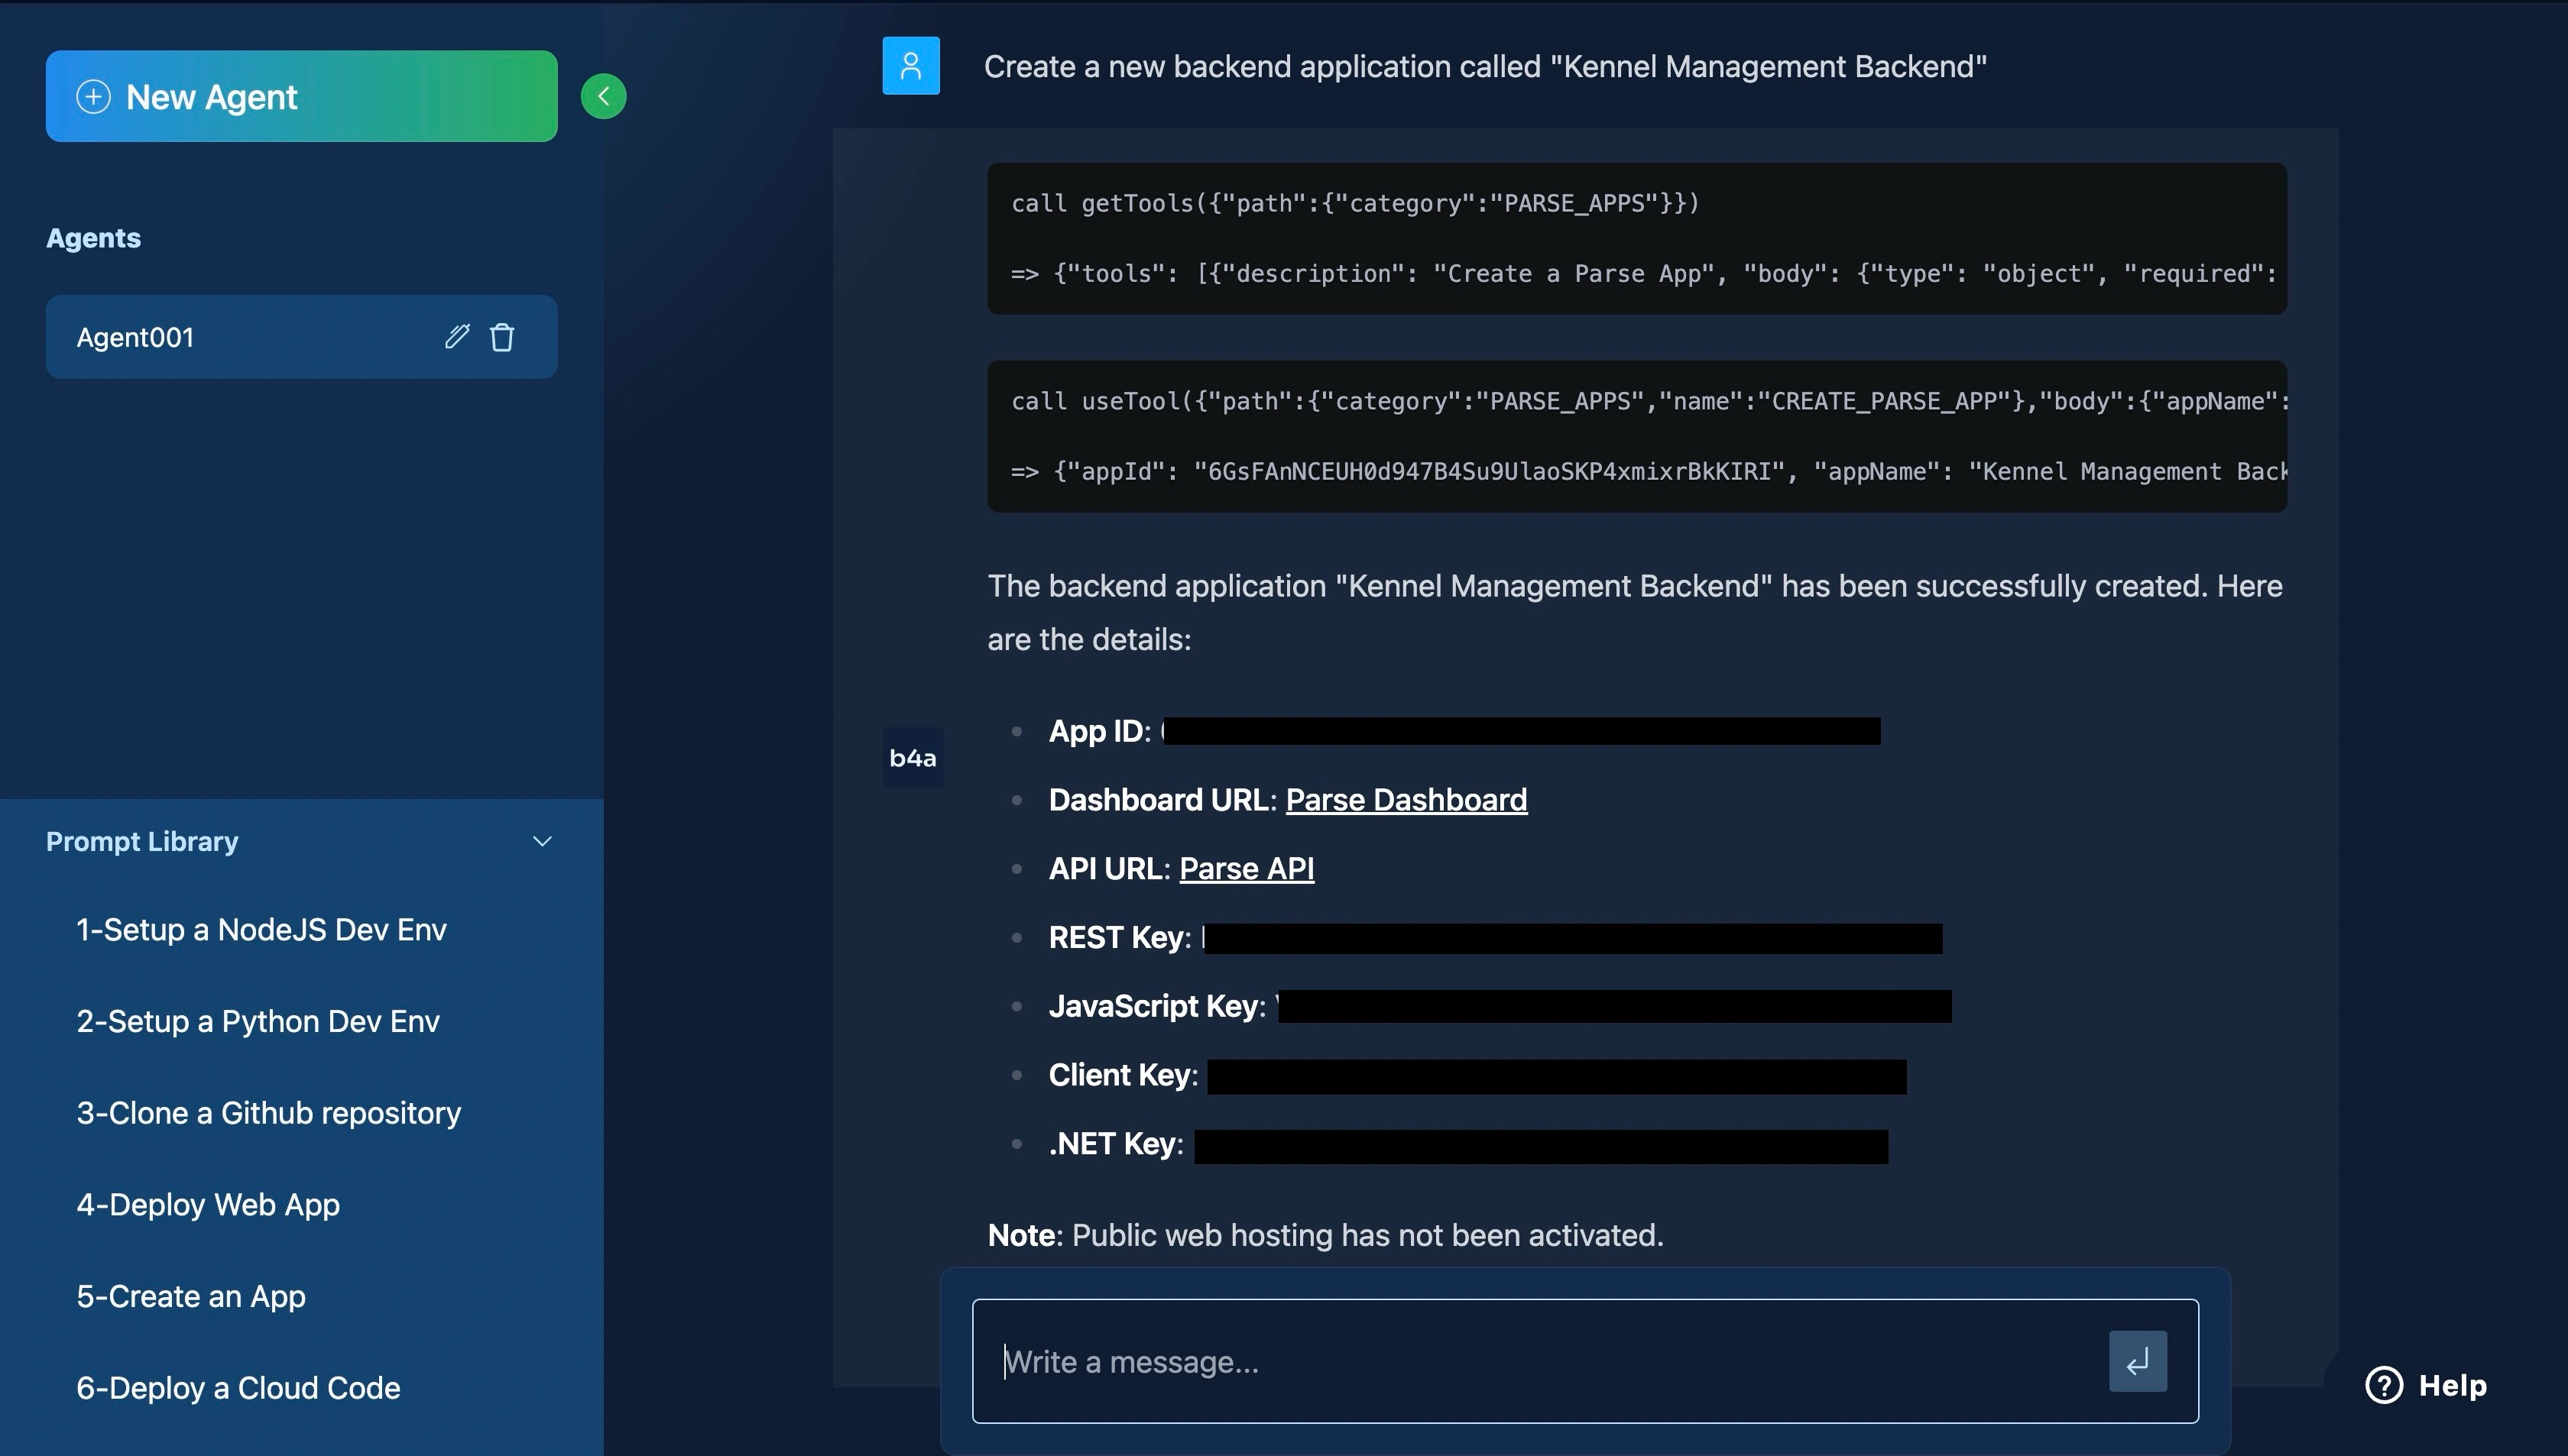Click the message send arrow icon
The width and height of the screenshot is (2568, 1456).
click(2138, 1361)
